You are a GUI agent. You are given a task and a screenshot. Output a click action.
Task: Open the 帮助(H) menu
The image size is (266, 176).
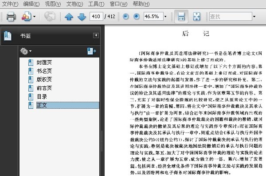click(x=141, y=4)
